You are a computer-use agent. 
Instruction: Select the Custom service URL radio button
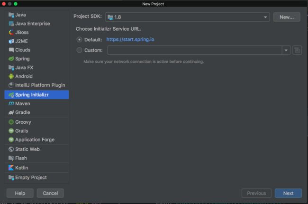(79, 51)
